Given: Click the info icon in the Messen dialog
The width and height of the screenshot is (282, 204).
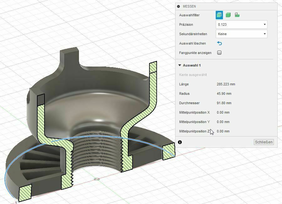Looking at the screenshot, I should click(x=180, y=142).
